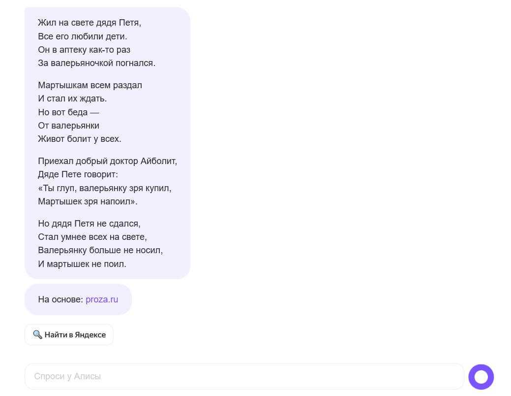Click the line "Дяде Пете говорит:"
The width and height of the screenshot is (511, 396).
point(78,174)
